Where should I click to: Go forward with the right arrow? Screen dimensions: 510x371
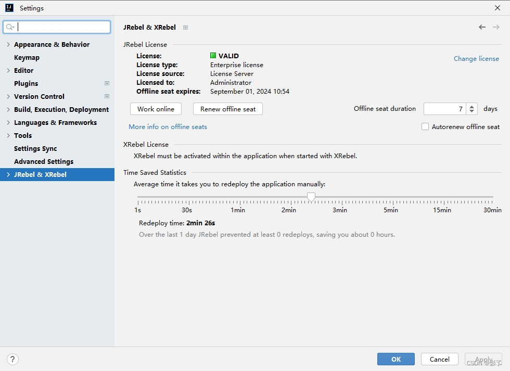coord(496,27)
